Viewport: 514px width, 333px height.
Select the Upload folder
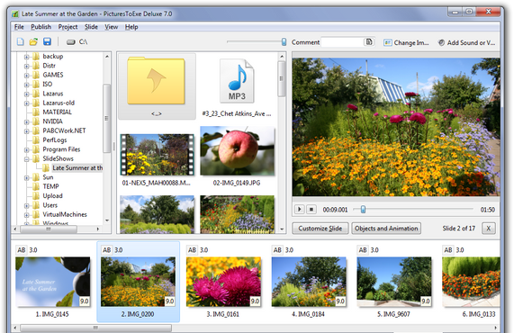(x=52, y=195)
